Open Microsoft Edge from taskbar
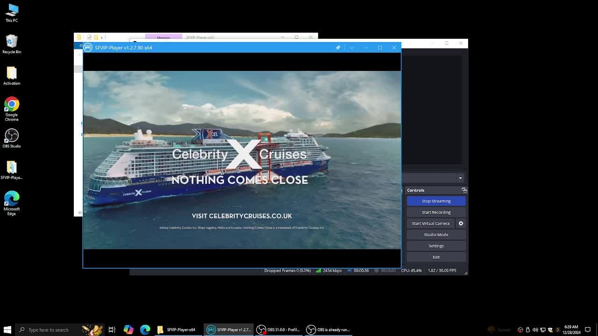 (145, 329)
